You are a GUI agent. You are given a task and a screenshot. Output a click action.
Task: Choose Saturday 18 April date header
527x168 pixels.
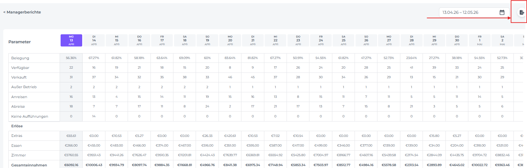coord(185,40)
